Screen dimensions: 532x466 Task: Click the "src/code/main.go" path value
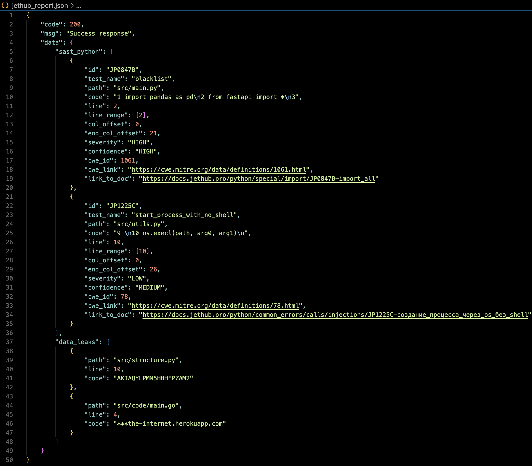click(146, 406)
